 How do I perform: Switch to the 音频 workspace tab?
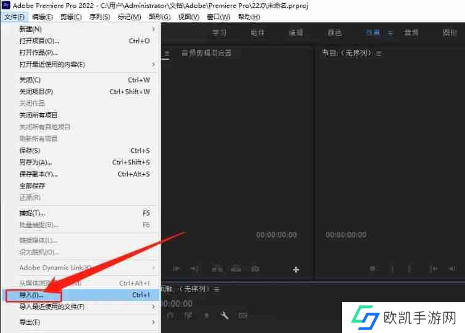tap(411, 33)
